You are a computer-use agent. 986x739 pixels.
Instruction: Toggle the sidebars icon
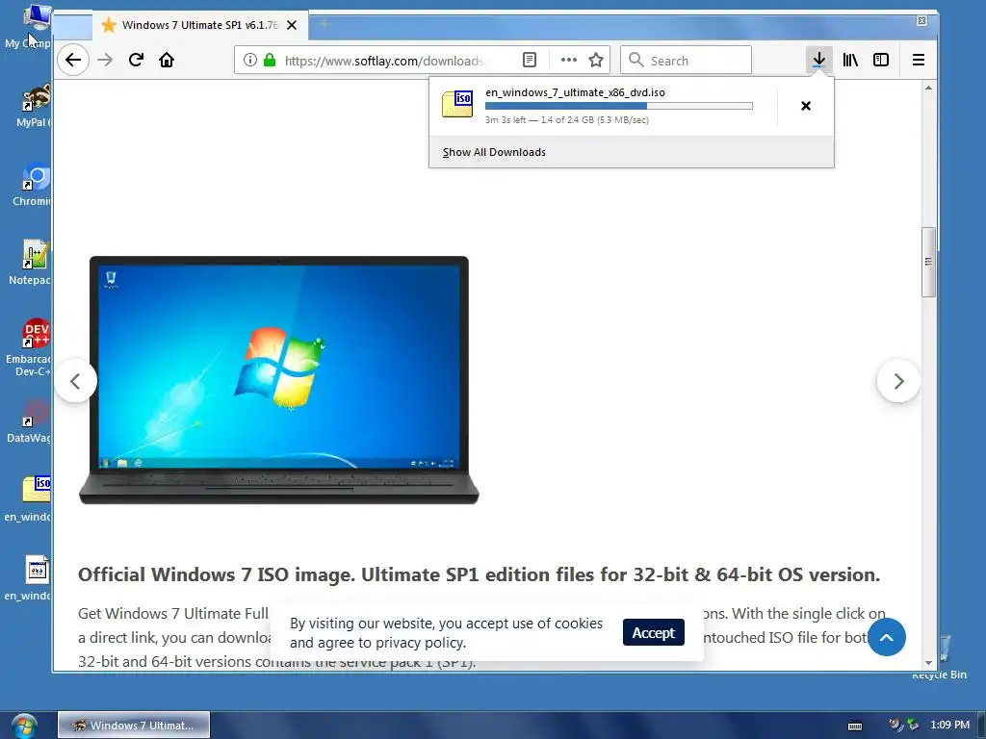[881, 61]
